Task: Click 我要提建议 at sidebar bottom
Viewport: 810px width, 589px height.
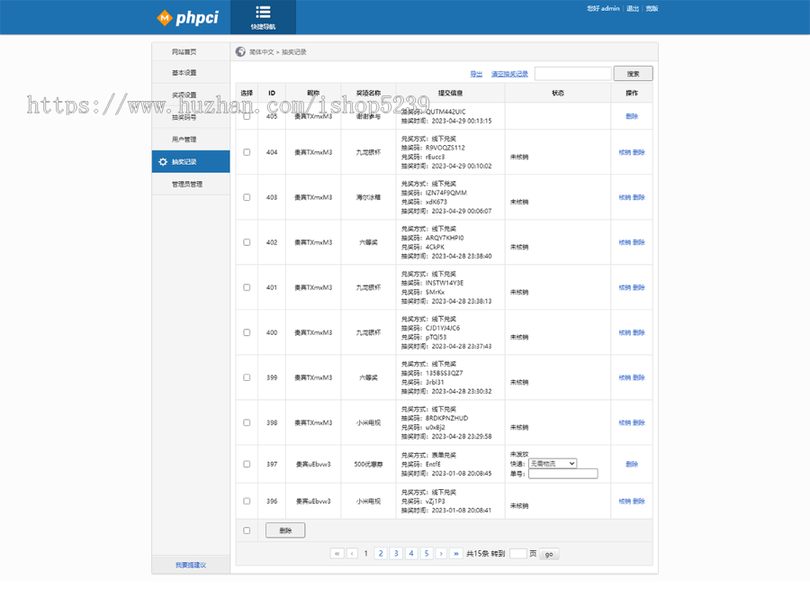Action: click(x=191, y=565)
